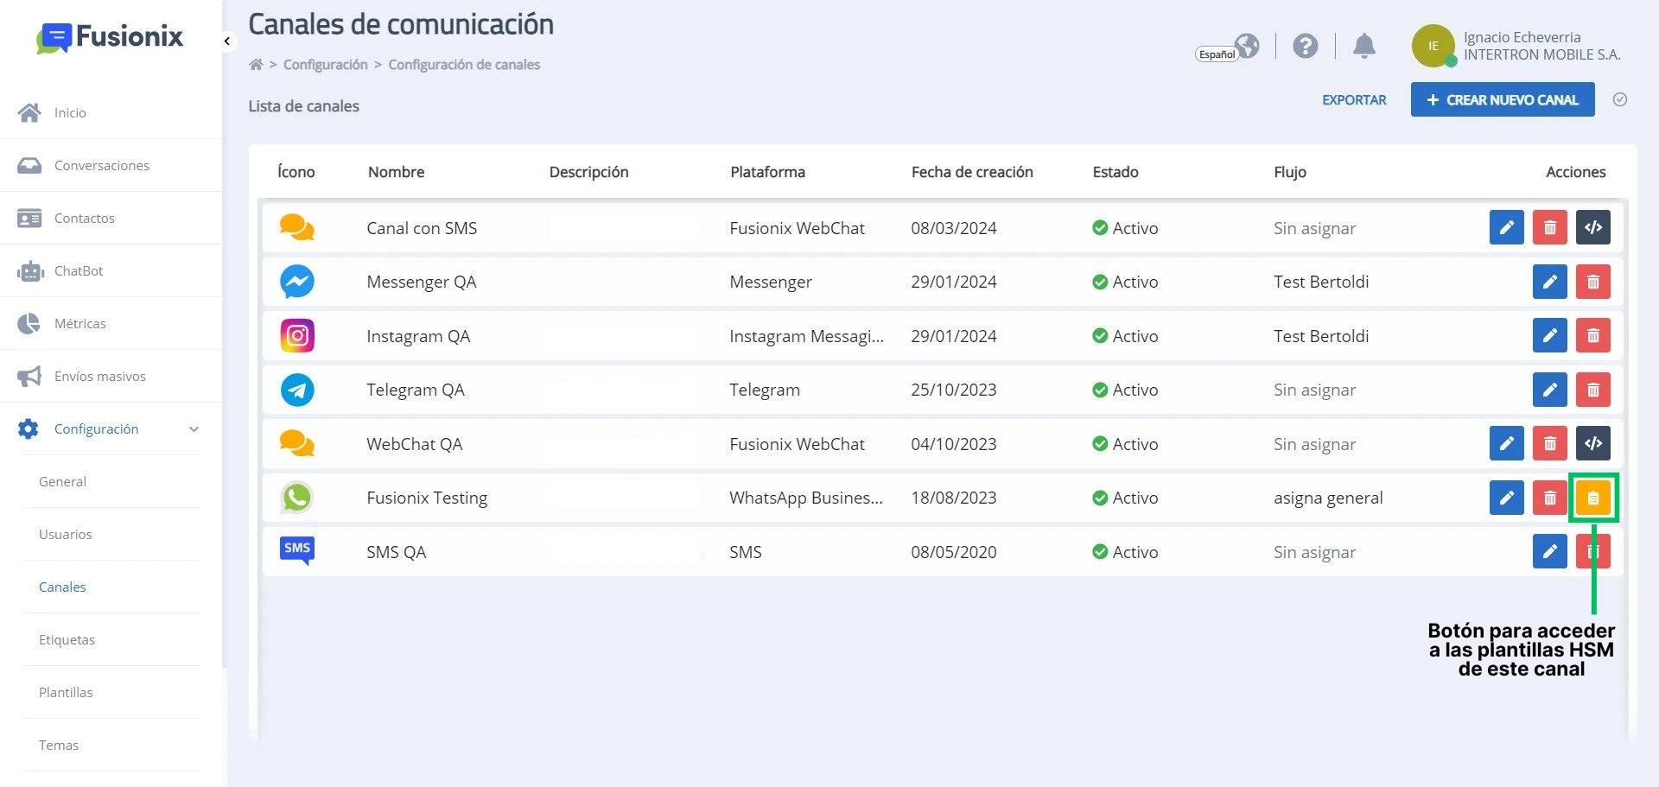The height and width of the screenshot is (787, 1659).
Task: Edit the Telegram QA channel
Action: tap(1549, 390)
